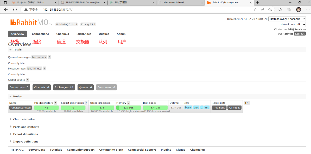Open a new tab with plus icon
Screen dimensions: 311x154
pos(257,3)
